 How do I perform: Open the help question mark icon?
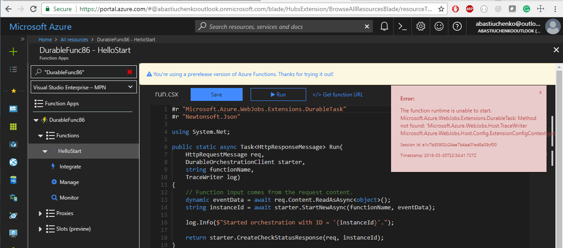click(457, 26)
